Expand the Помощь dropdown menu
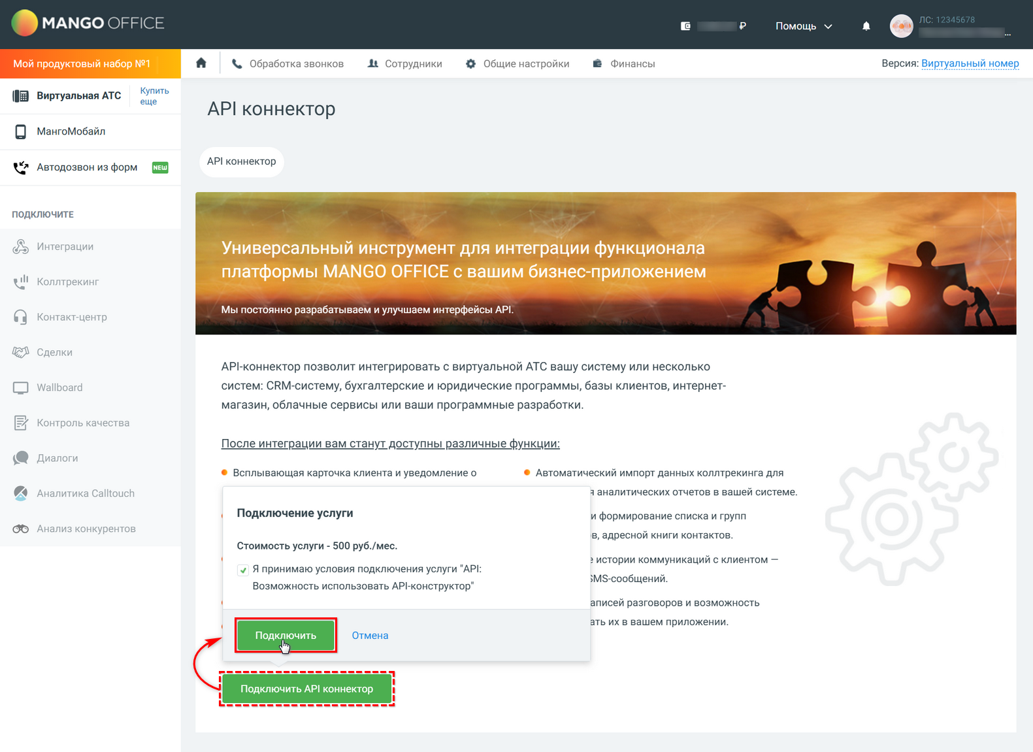 [804, 26]
